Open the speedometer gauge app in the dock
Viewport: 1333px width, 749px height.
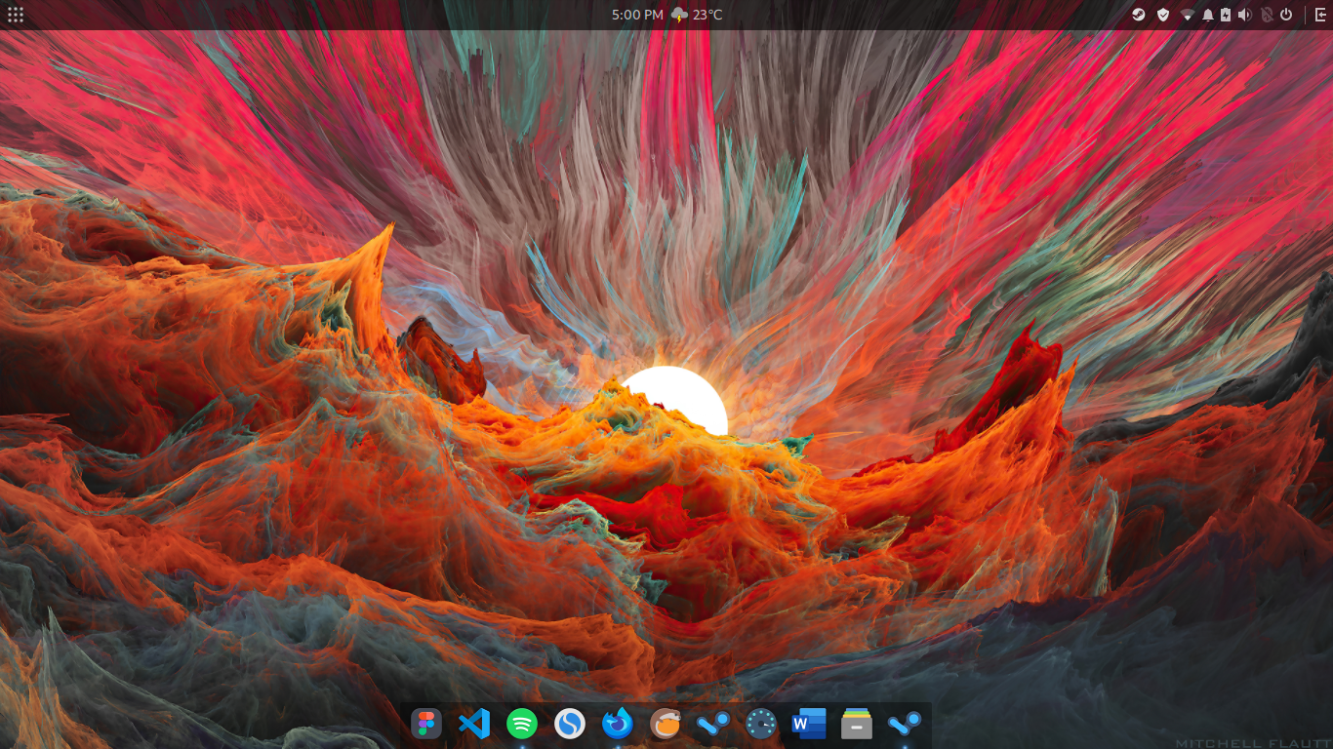coord(761,724)
